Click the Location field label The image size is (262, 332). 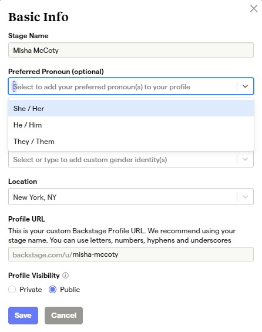[x=23, y=182]
